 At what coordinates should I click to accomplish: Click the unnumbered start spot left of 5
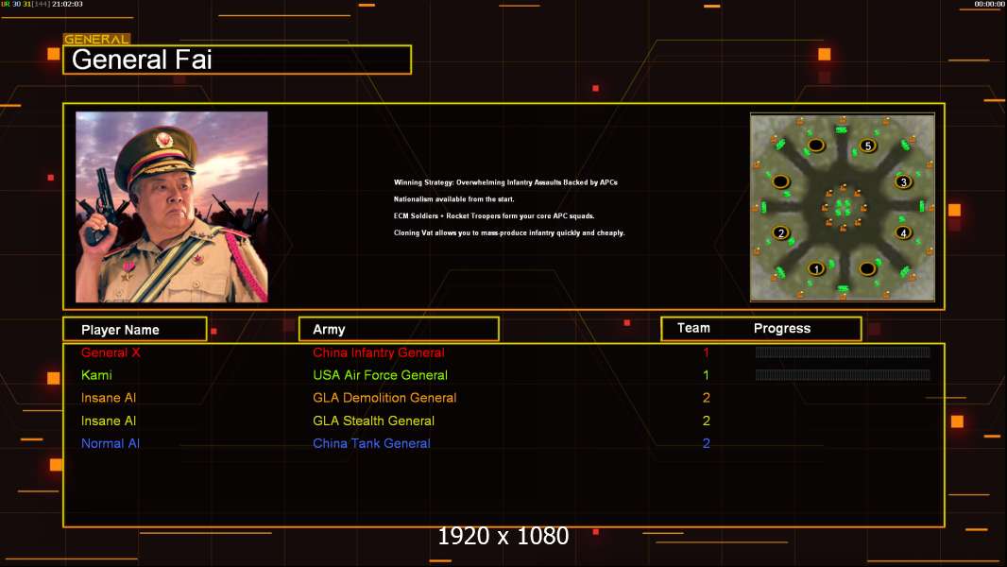pyautogui.click(x=815, y=146)
